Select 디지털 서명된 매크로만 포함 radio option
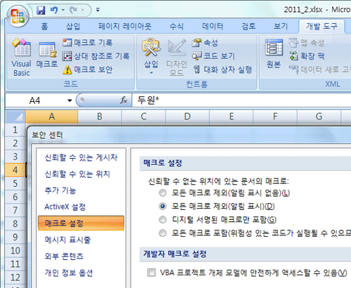Screen dimensions: 351x288 (162, 220)
